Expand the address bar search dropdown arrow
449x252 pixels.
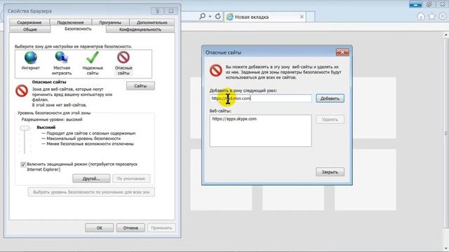tap(210, 17)
